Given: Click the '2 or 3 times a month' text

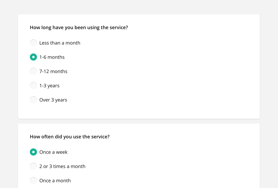Looking at the screenshot, I should 62,166.
